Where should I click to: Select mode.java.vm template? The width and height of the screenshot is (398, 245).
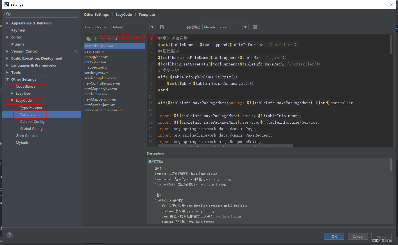pos(114,94)
